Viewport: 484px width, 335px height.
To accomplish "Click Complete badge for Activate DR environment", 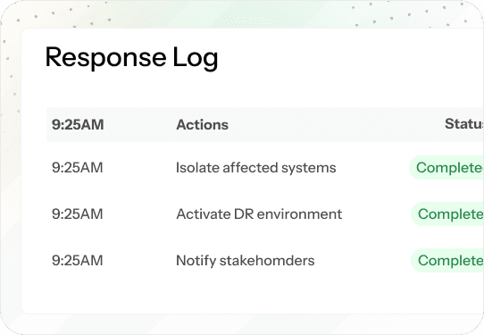I will pyautogui.click(x=447, y=214).
